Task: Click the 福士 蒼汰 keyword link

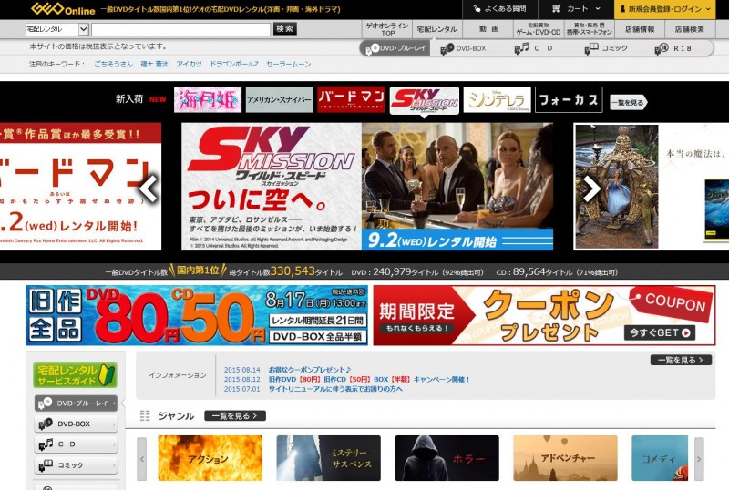Action: (x=154, y=64)
